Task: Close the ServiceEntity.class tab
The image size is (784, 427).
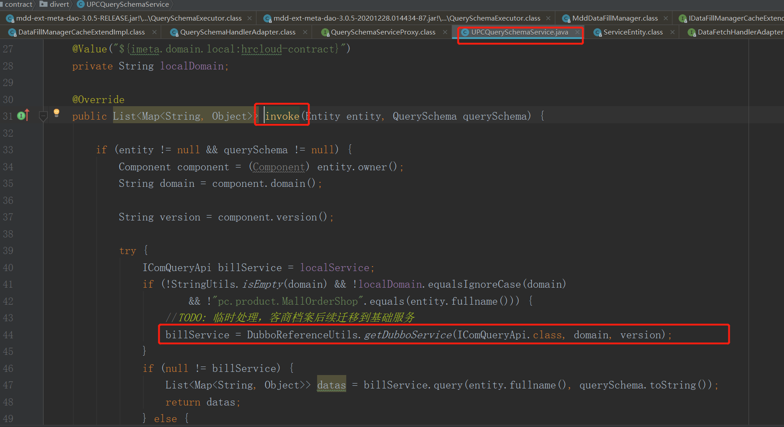Action: [672, 32]
